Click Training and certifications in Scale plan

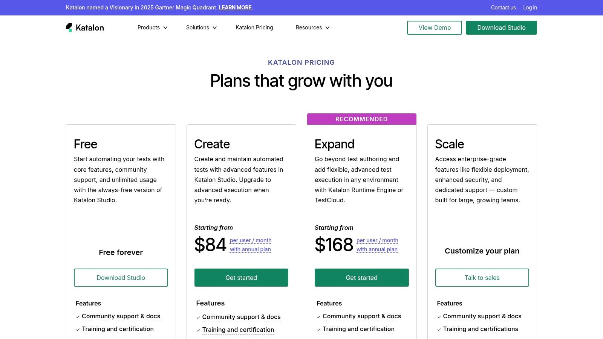(x=480, y=329)
